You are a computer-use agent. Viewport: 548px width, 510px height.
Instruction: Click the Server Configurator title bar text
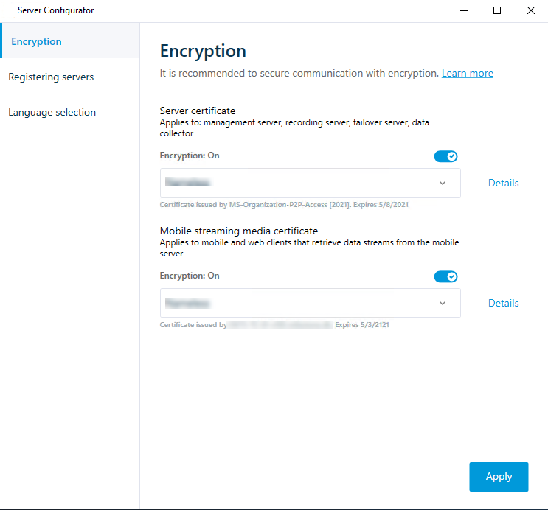[55, 11]
